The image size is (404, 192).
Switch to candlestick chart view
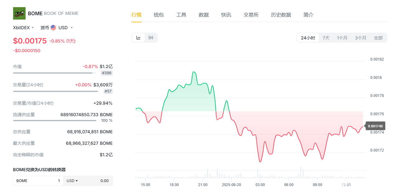click(x=151, y=38)
